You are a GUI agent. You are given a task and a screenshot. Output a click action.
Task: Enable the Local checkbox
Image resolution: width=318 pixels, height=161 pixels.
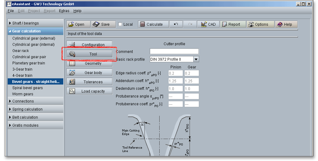click(x=120, y=24)
